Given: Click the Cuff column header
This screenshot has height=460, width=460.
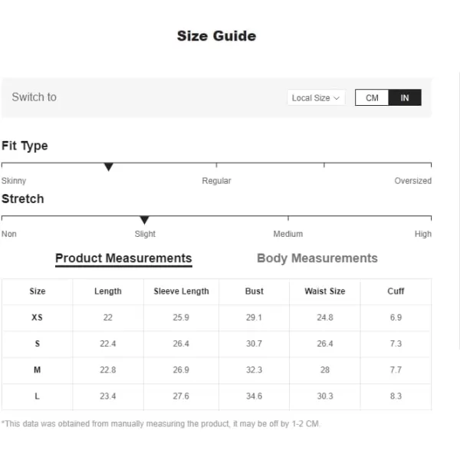Looking at the screenshot, I should tap(396, 291).
